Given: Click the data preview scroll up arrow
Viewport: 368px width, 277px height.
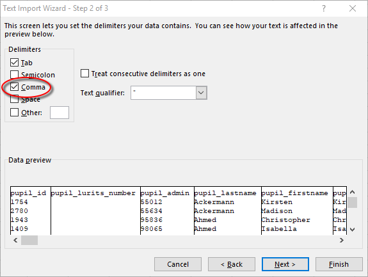Looking at the screenshot, I should tap(352, 193).
